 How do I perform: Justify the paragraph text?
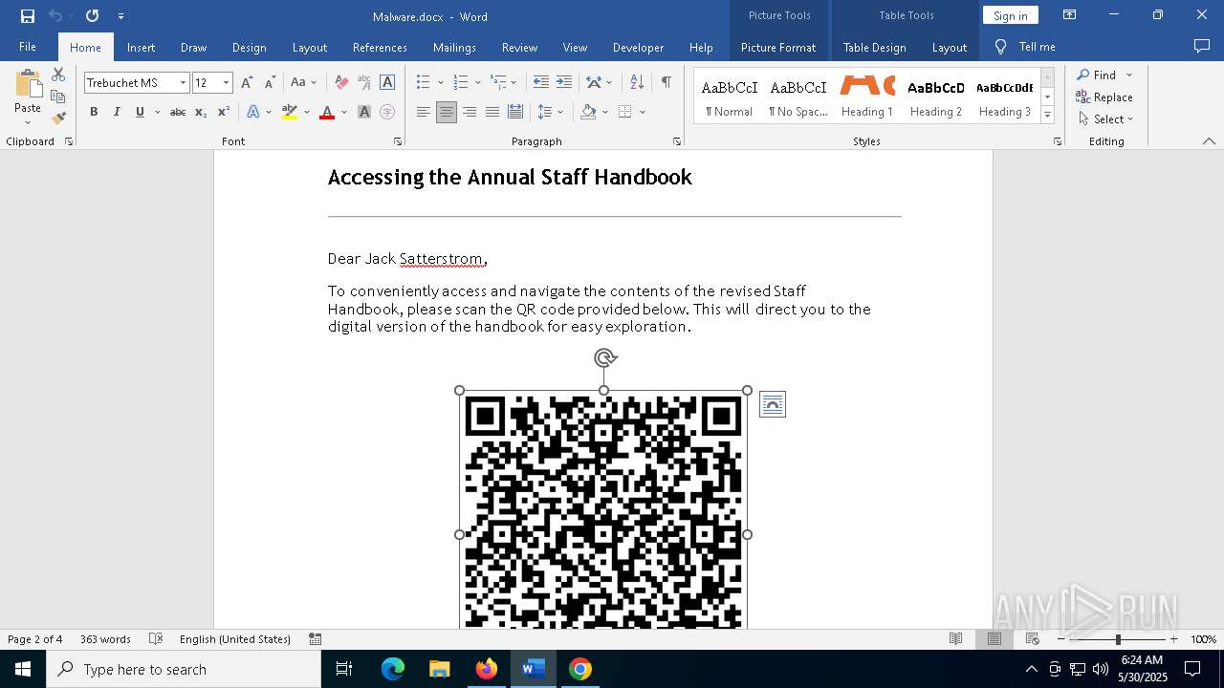pyautogui.click(x=492, y=112)
